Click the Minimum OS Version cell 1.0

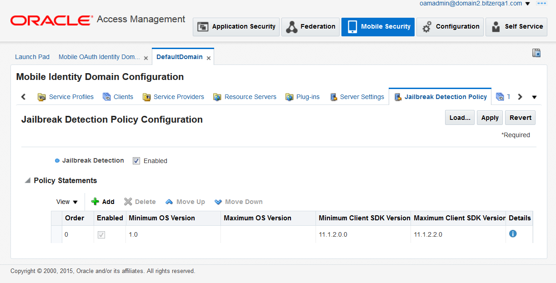click(x=173, y=234)
